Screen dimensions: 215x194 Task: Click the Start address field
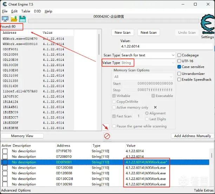(x=148, y=83)
